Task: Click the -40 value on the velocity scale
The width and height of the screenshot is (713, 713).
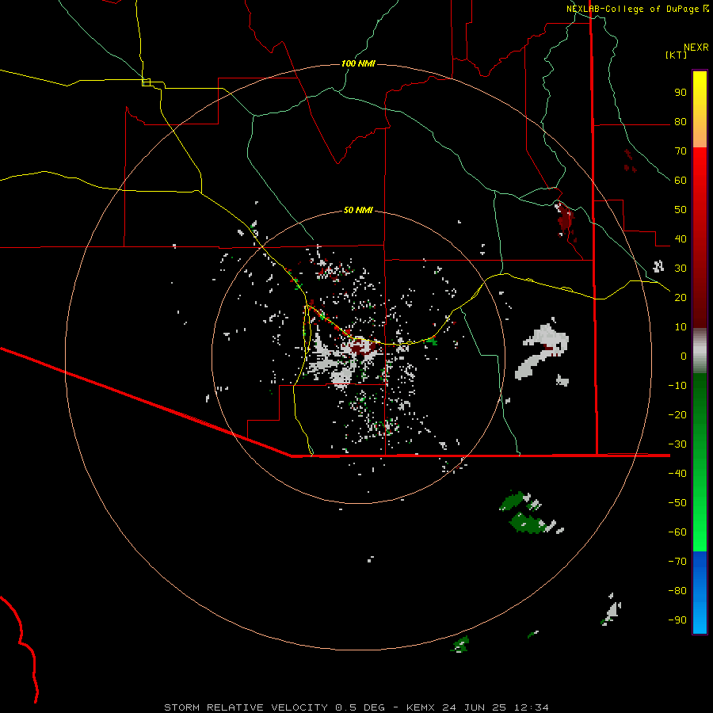Action: point(677,474)
